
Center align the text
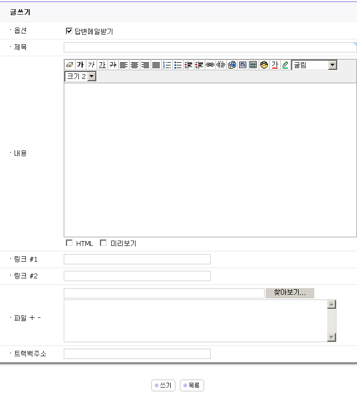[x=134, y=65]
